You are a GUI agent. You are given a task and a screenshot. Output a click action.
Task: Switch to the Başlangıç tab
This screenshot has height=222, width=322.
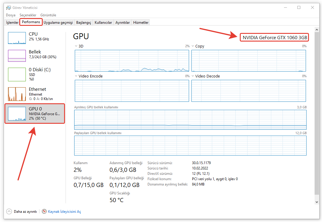pyautogui.click(x=83, y=23)
